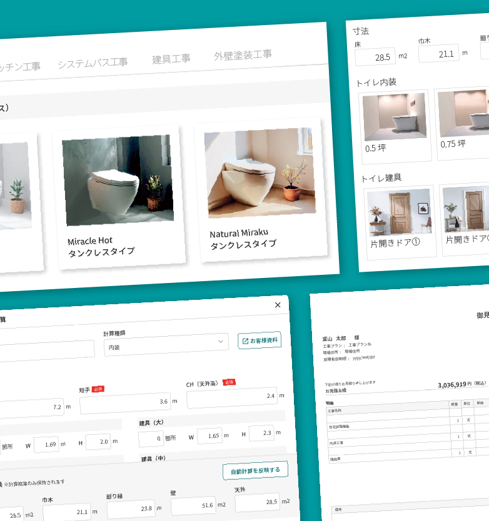Select the Miracle Hot toilet photo

[118, 180]
